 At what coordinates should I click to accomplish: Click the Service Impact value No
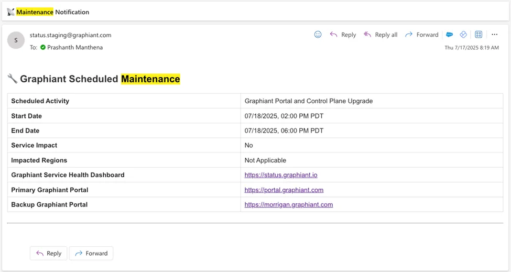248,145
